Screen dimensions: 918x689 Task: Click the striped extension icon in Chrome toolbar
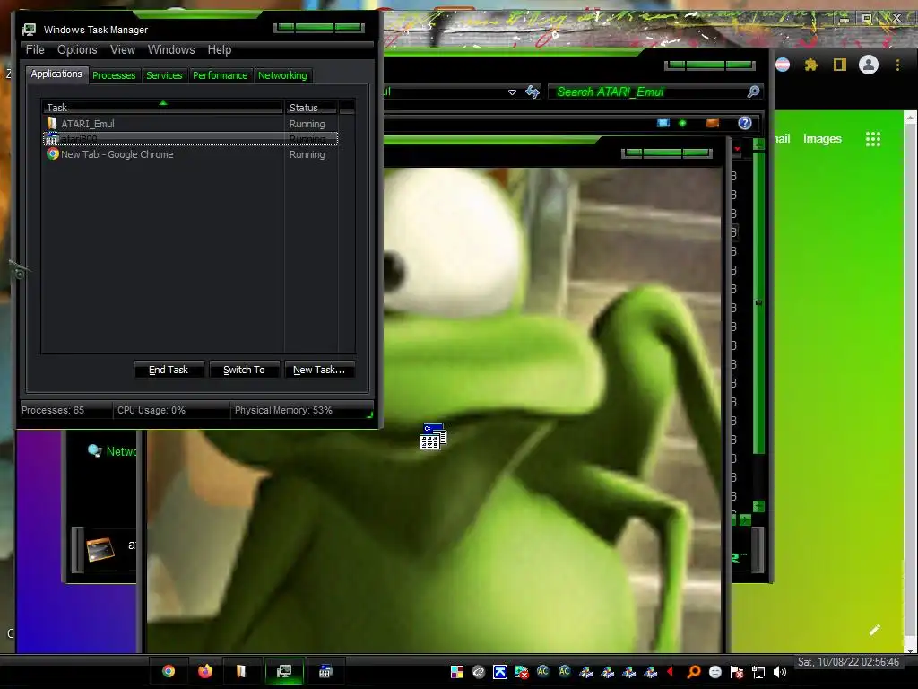[x=783, y=65]
